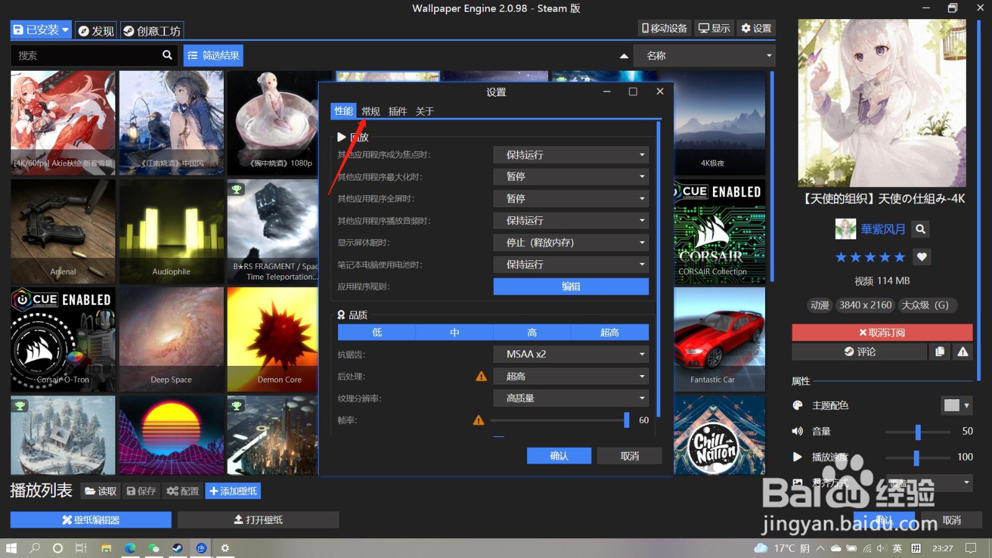Image resolution: width=992 pixels, height=558 pixels.
Task: Switch to 关于 tab in settings dialog
Action: [x=425, y=112]
